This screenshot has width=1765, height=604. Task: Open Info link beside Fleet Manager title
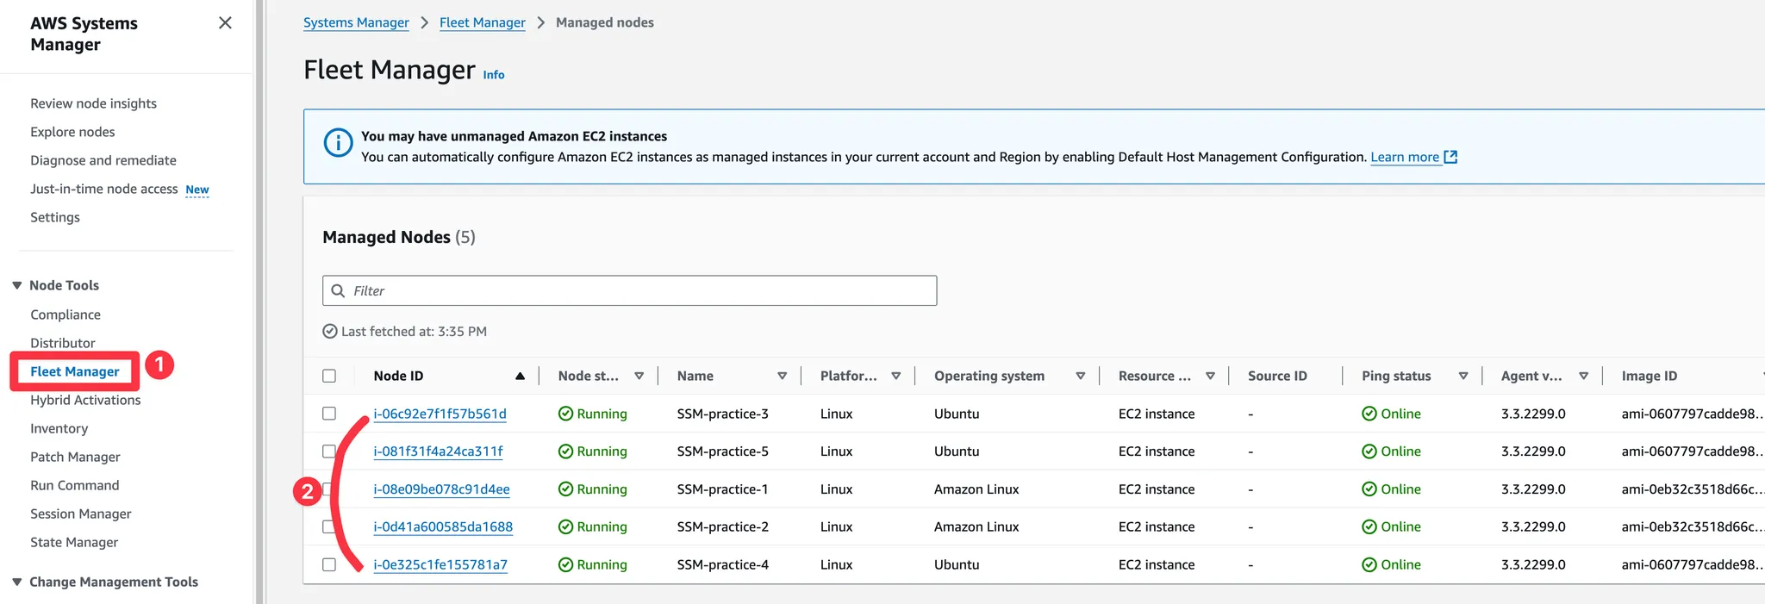pos(494,75)
